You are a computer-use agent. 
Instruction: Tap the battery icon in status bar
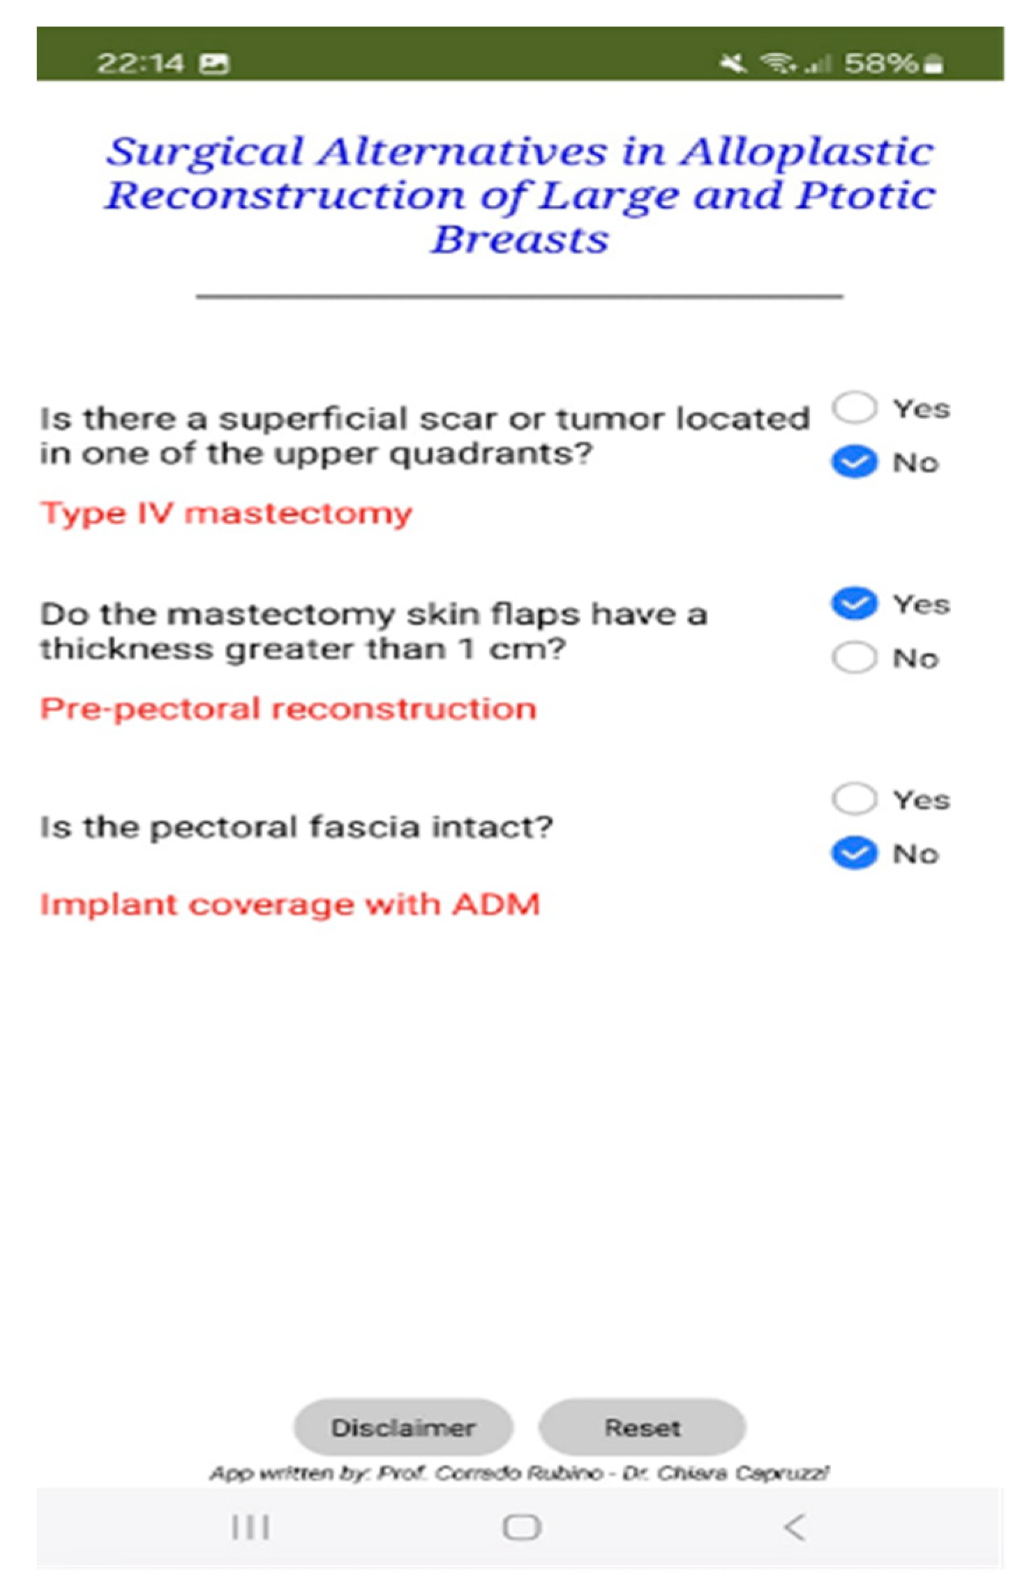click(933, 63)
